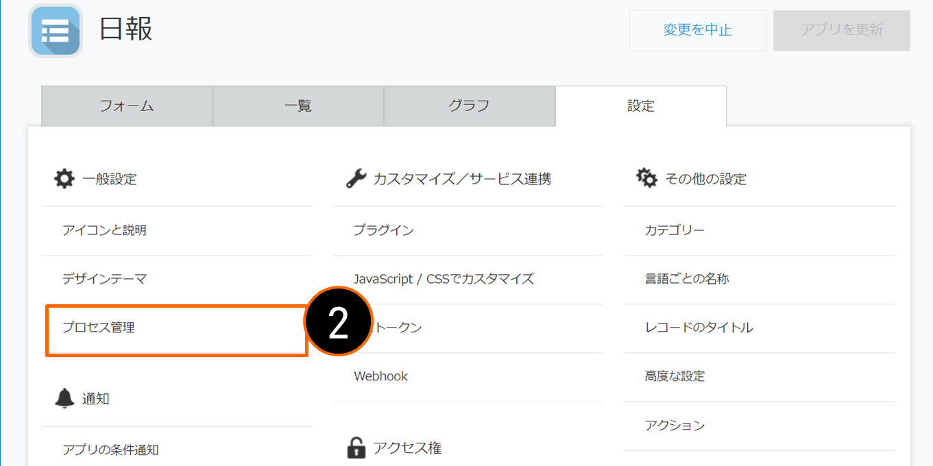The image size is (933, 466).
Task: Click the gears icon beside その他の設定
Action: 646,179
